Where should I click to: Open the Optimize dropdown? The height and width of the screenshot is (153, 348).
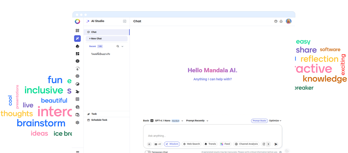(275, 121)
